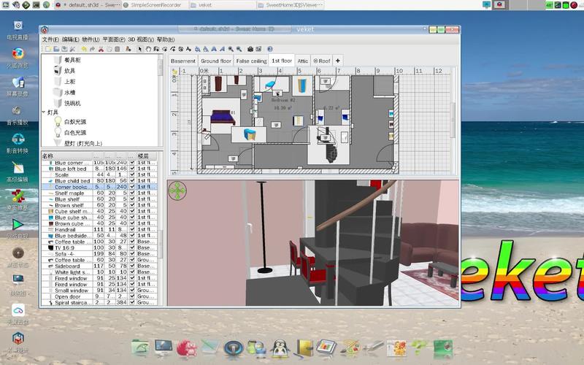
Task: Toggle visibility checkbox for Sofa -4-
Action: pos(132,253)
